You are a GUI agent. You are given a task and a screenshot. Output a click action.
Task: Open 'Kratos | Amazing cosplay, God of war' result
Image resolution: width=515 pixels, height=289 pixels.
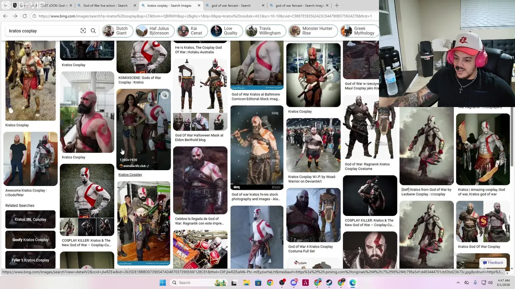click(x=481, y=192)
